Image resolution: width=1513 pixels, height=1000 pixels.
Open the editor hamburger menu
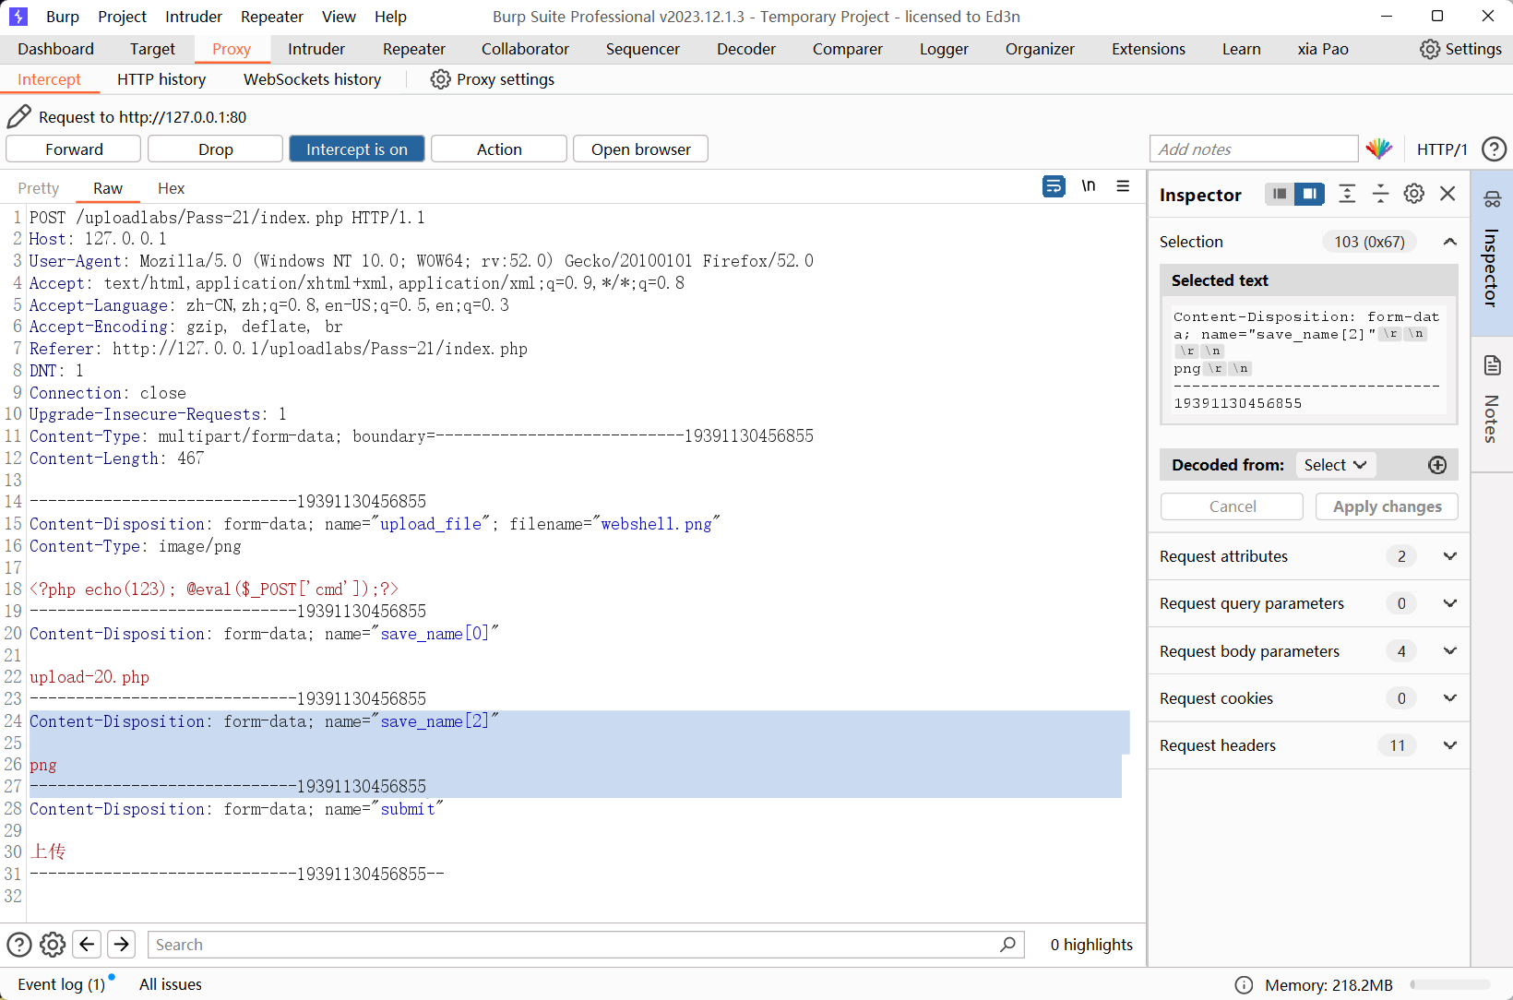(x=1123, y=186)
